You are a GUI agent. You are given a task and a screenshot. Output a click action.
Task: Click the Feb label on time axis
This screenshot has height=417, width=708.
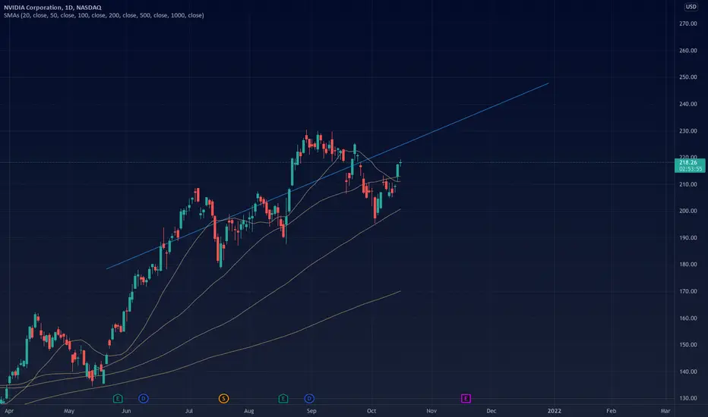click(x=611, y=411)
